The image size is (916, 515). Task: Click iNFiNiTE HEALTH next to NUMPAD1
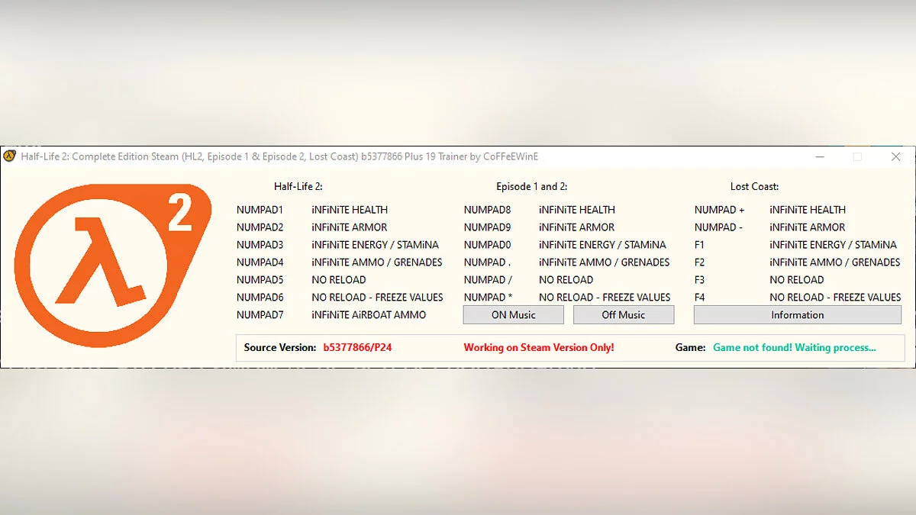350,210
